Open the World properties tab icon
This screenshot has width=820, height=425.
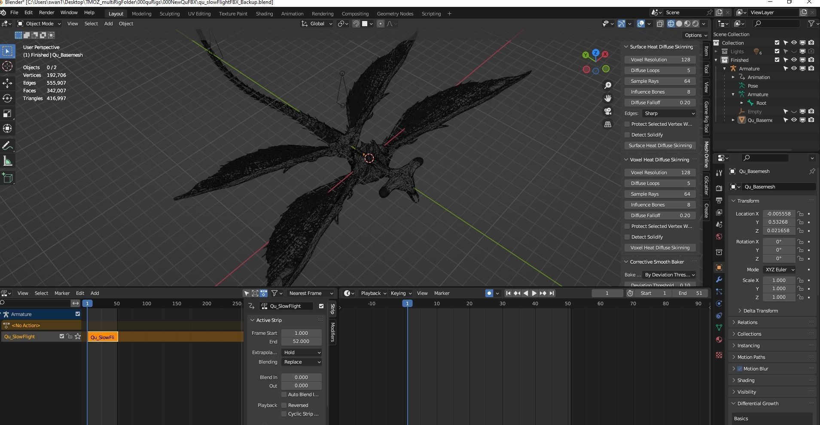pyautogui.click(x=719, y=237)
